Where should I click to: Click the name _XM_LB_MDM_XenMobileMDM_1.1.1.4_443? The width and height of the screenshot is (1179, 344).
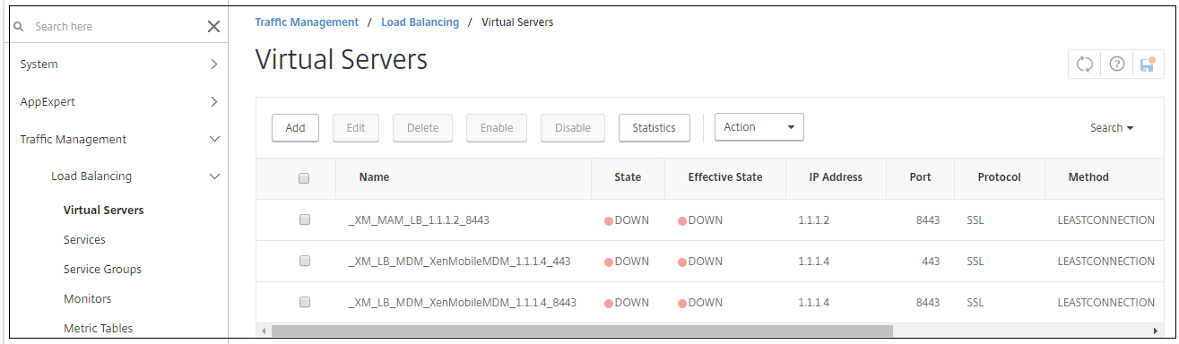pos(458,261)
